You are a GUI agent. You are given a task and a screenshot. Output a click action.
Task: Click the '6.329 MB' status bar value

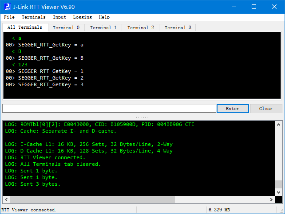pos(219,210)
